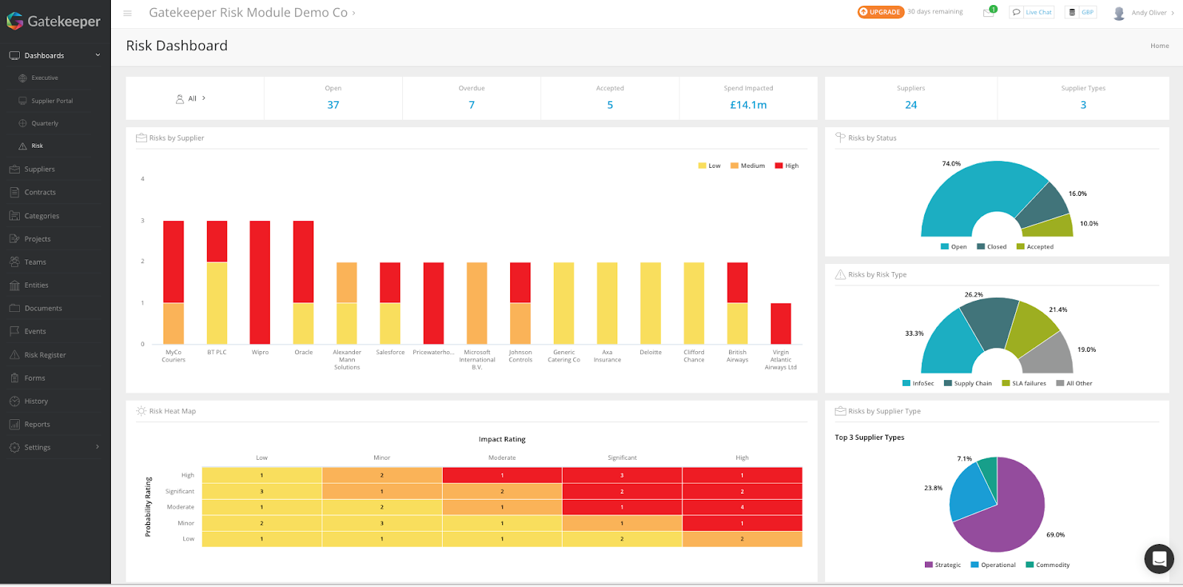
Task: Toggle the Operational legend item
Action: 993,565
